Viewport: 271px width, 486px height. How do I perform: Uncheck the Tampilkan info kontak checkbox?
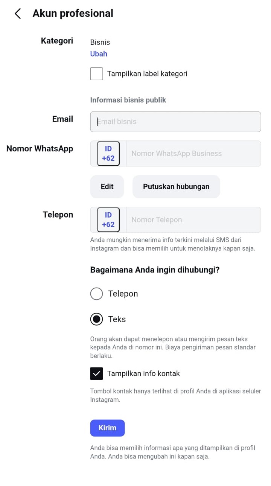click(x=97, y=373)
